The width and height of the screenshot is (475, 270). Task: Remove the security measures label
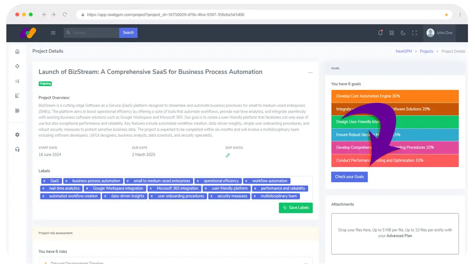pos(212,197)
